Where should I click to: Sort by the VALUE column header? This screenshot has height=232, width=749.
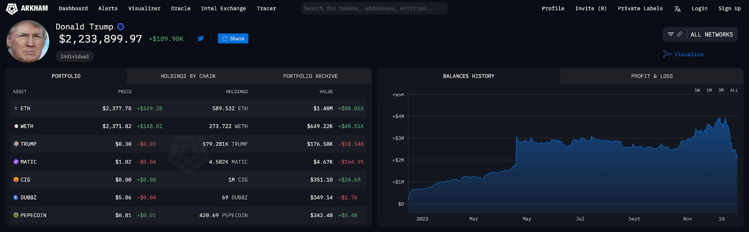[x=326, y=92]
